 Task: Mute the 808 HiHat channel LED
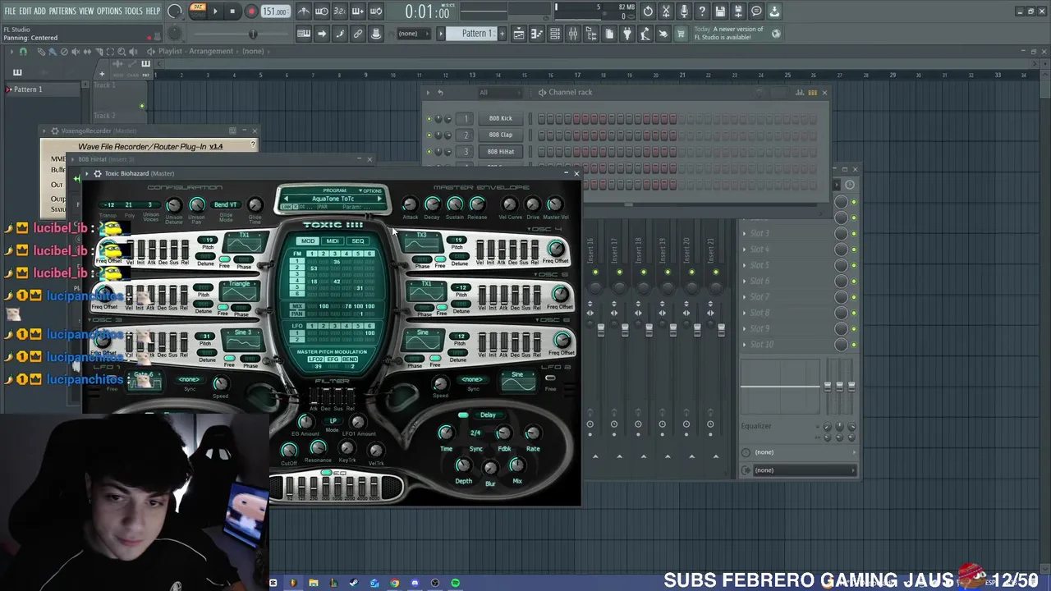[429, 152]
